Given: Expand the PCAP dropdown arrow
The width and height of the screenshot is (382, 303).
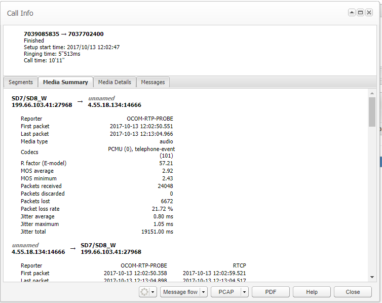Looking at the screenshot, I should 244,292.
